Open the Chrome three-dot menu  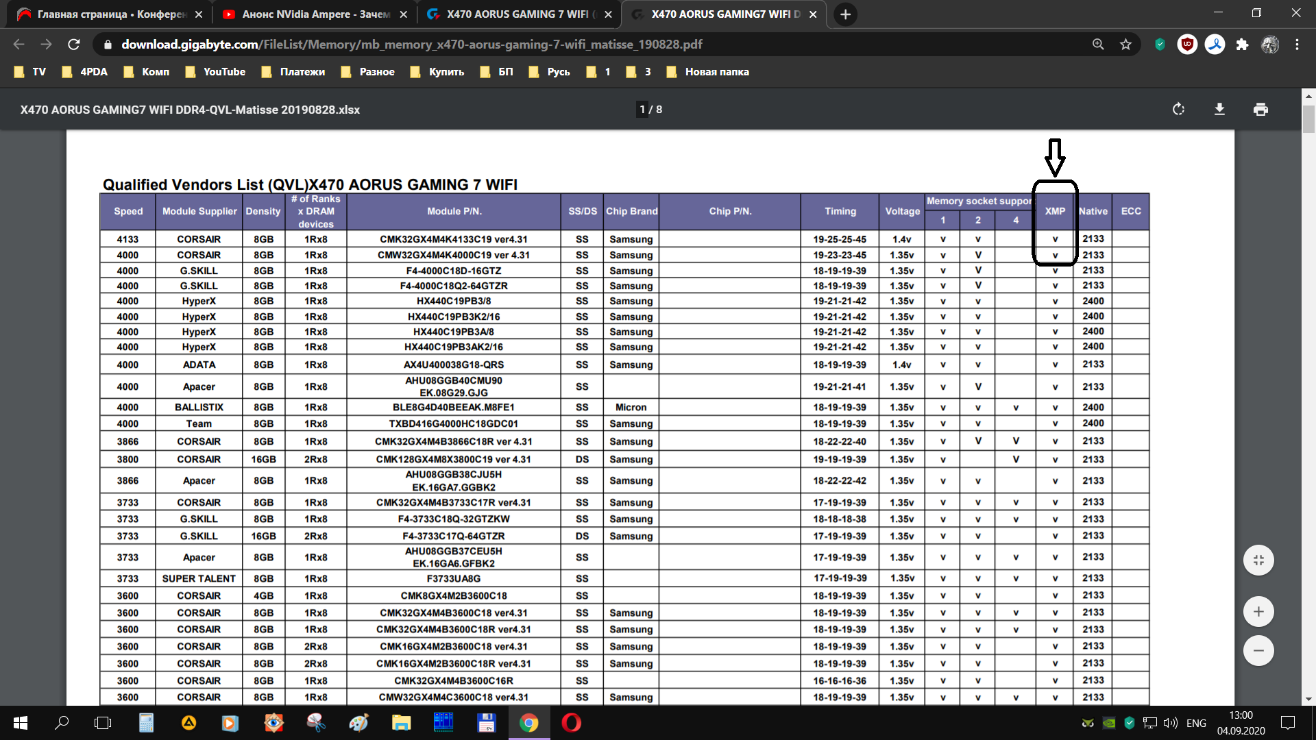click(x=1297, y=45)
